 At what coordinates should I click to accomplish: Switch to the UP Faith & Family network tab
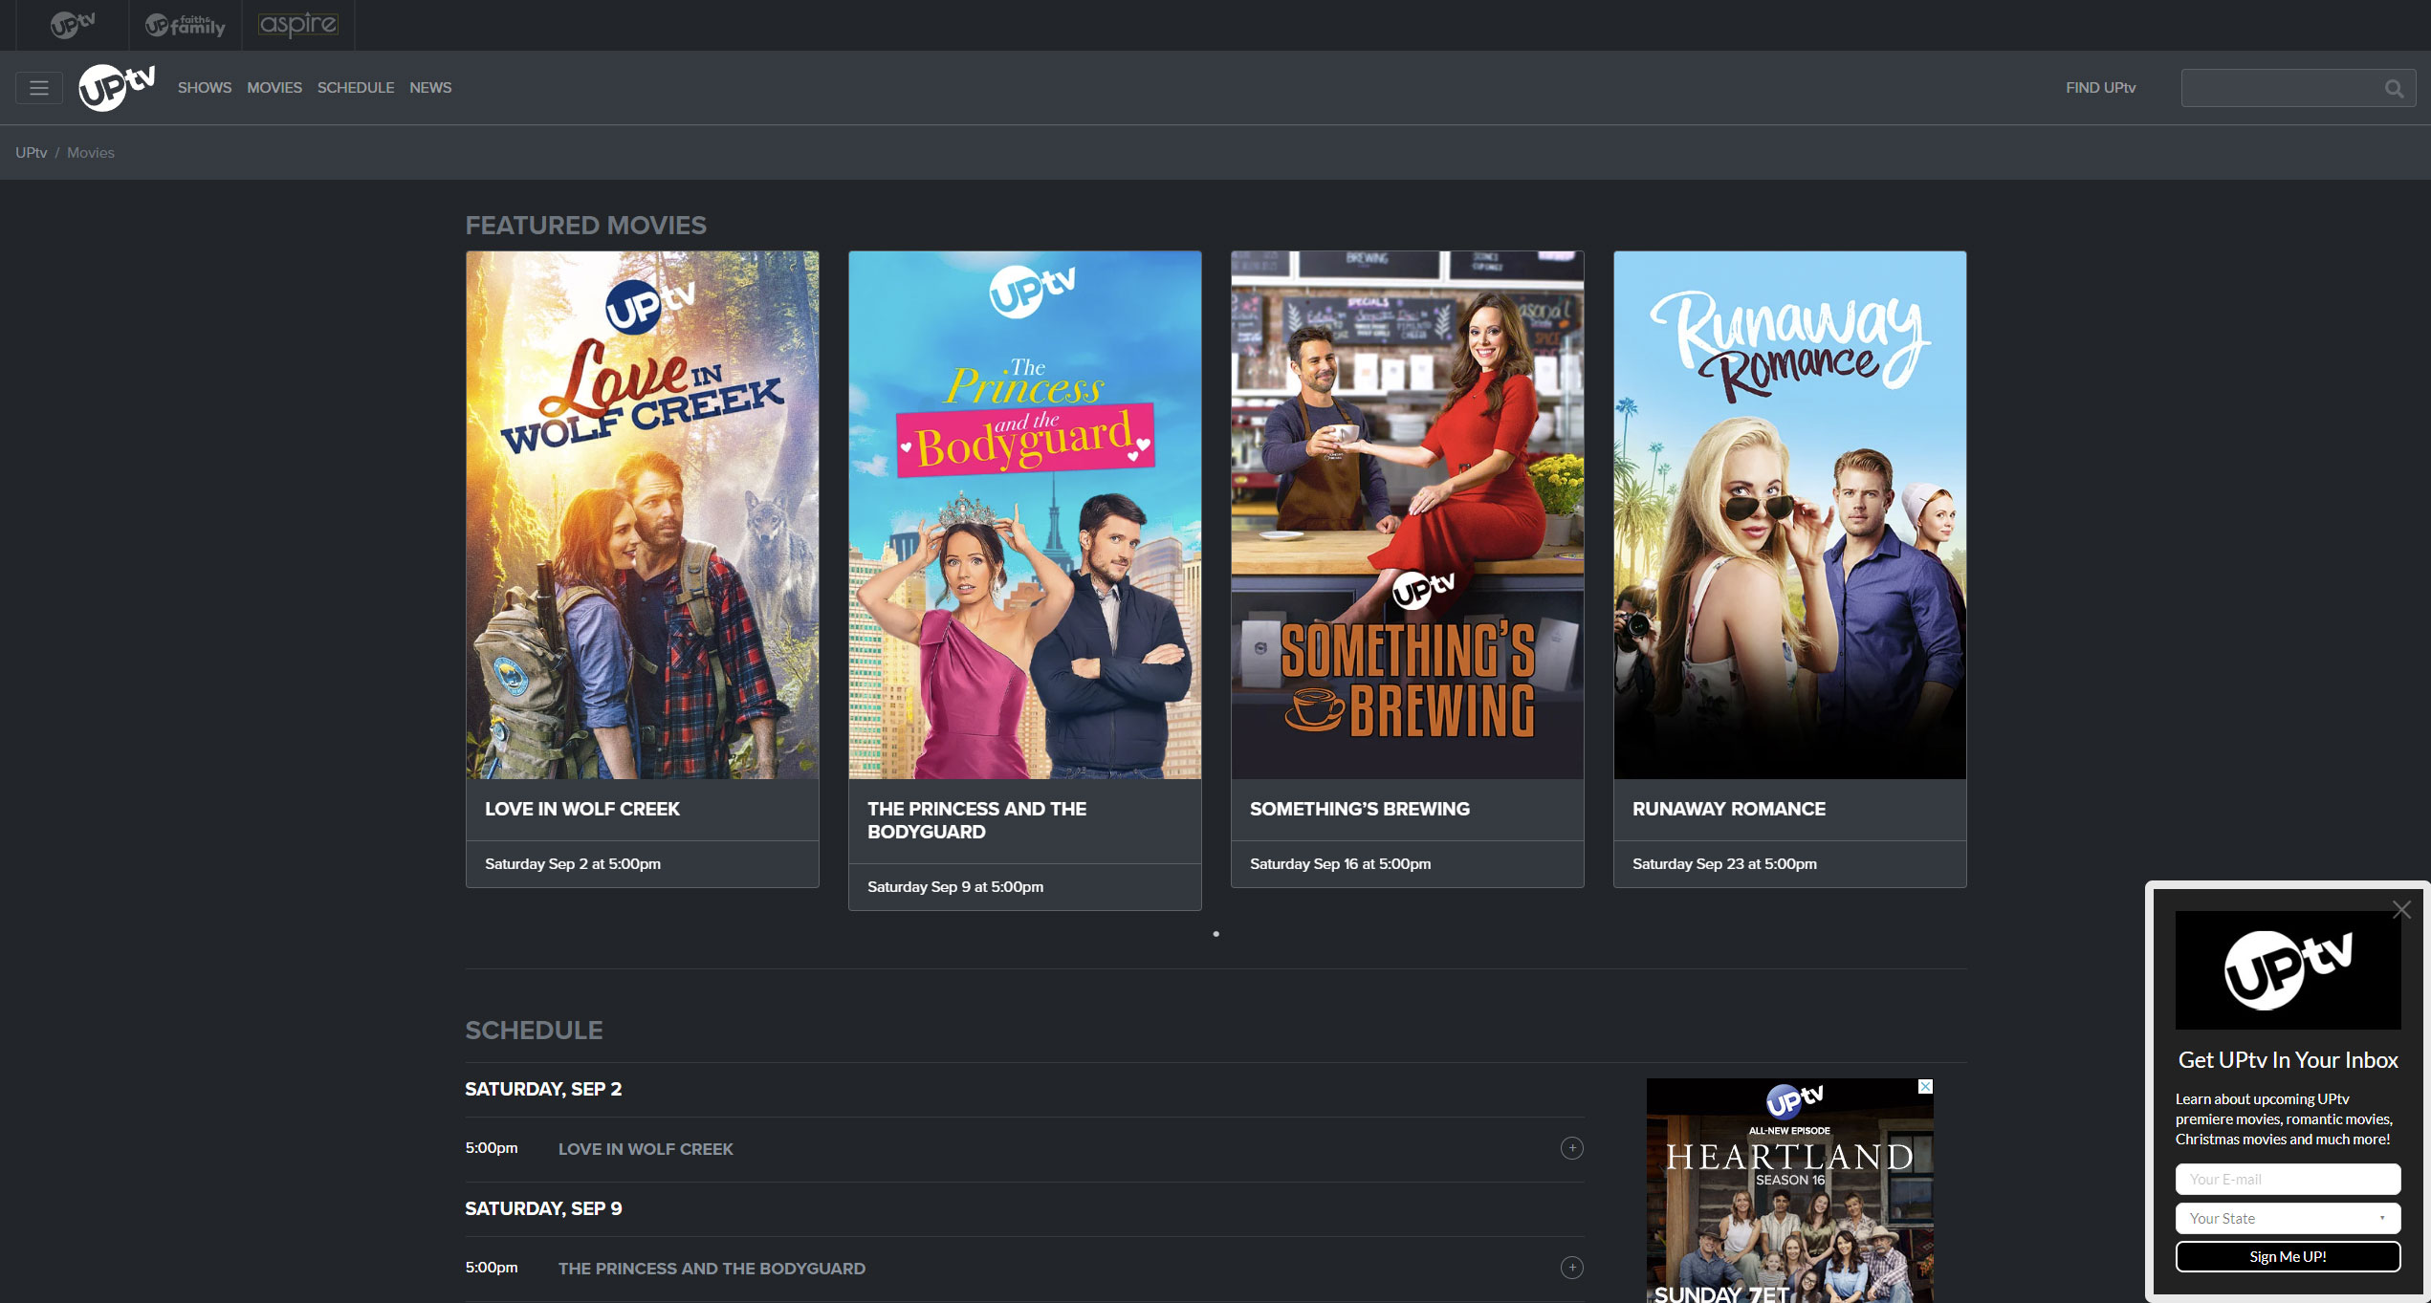pos(186,25)
